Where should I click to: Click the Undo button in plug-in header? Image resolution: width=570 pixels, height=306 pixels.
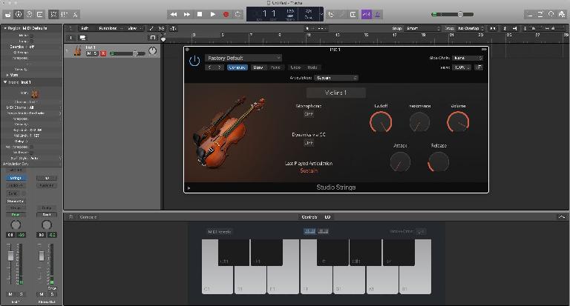click(x=295, y=67)
